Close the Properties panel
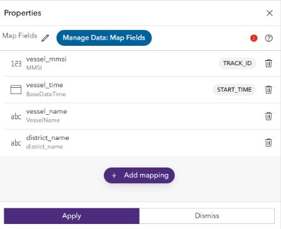The height and width of the screenshot is (229, 281). [x=270, y=13]
